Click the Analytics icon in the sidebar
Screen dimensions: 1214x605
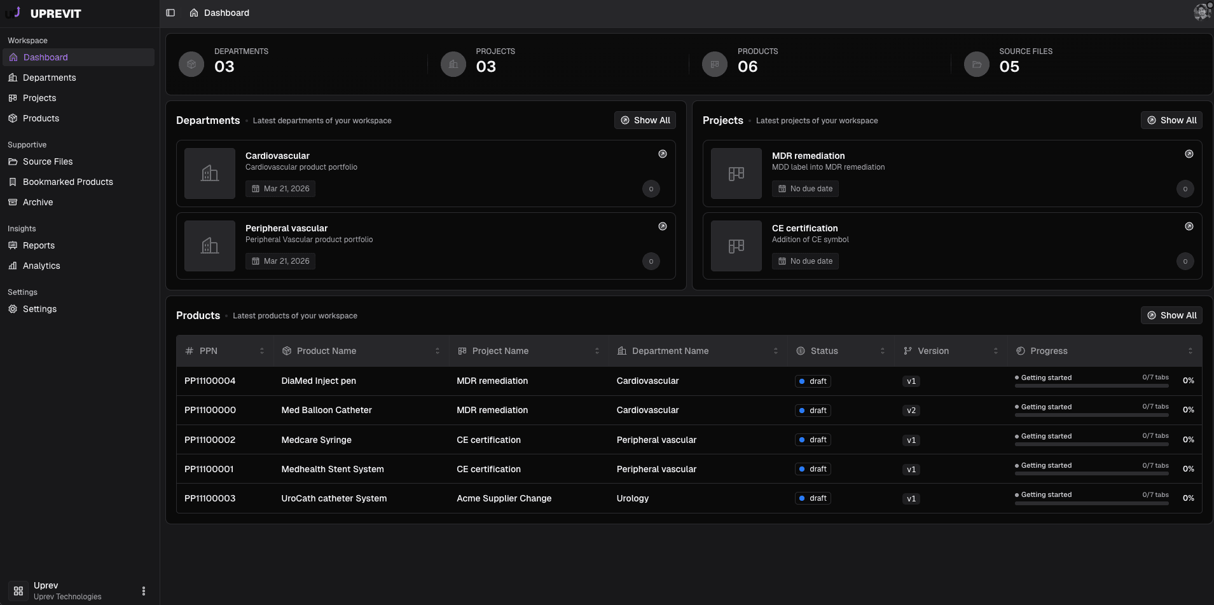point(13,266)
